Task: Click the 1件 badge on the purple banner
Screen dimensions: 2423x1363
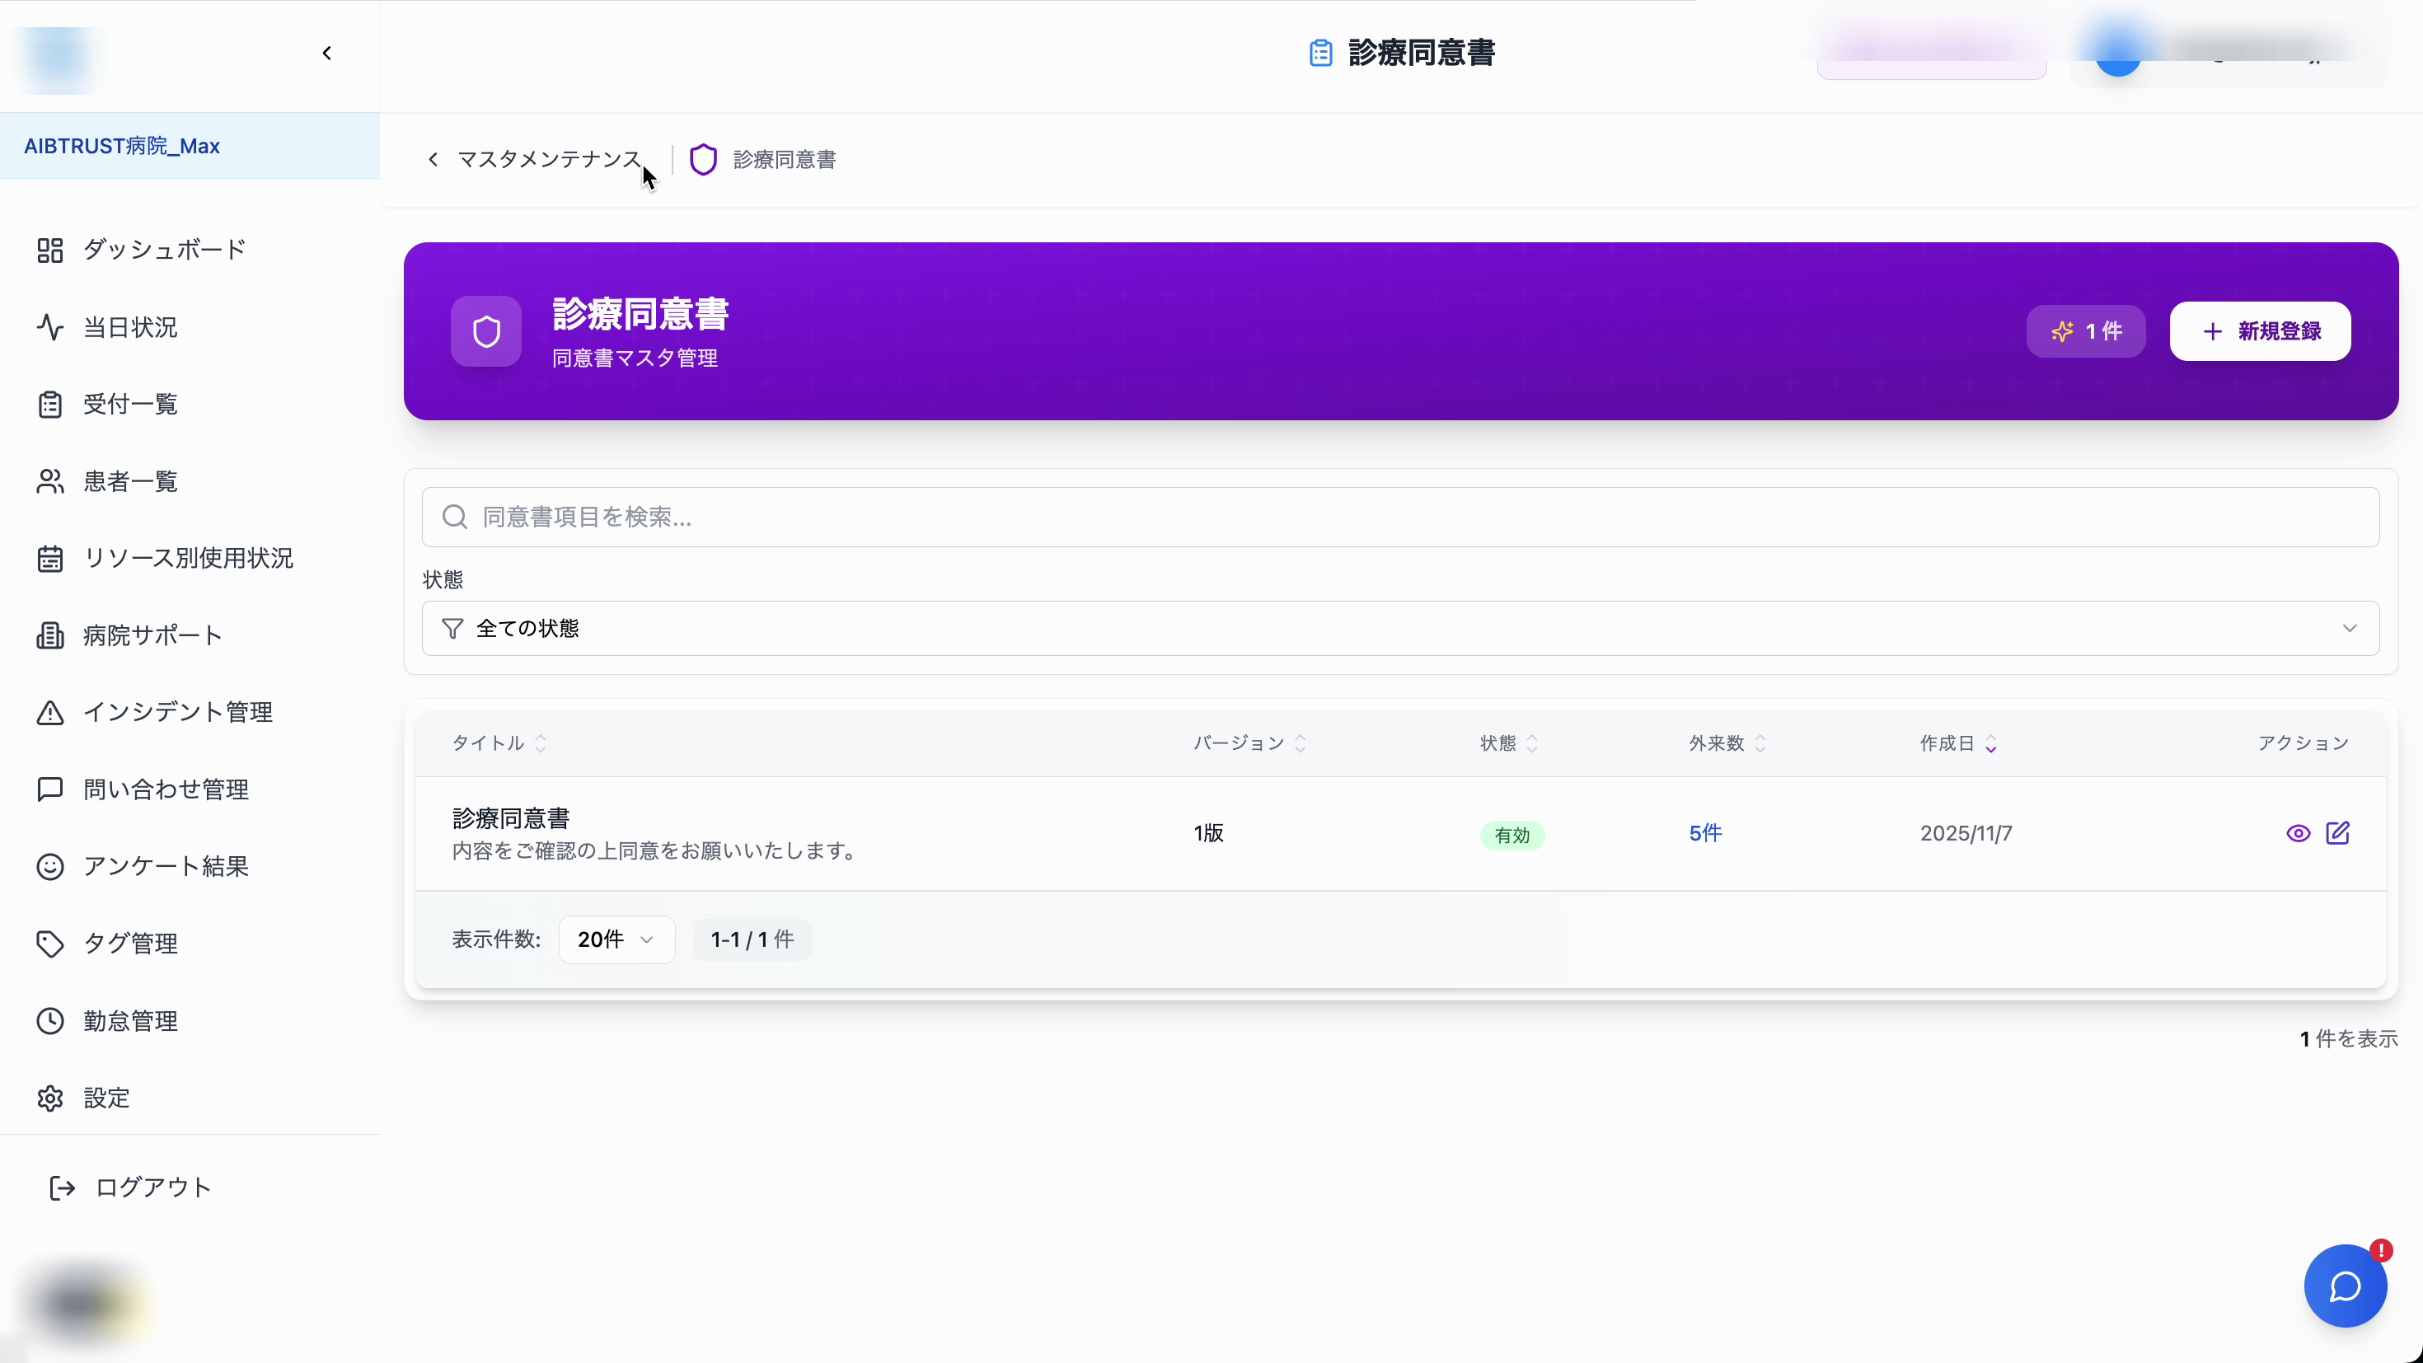Action: [2085, 331]
